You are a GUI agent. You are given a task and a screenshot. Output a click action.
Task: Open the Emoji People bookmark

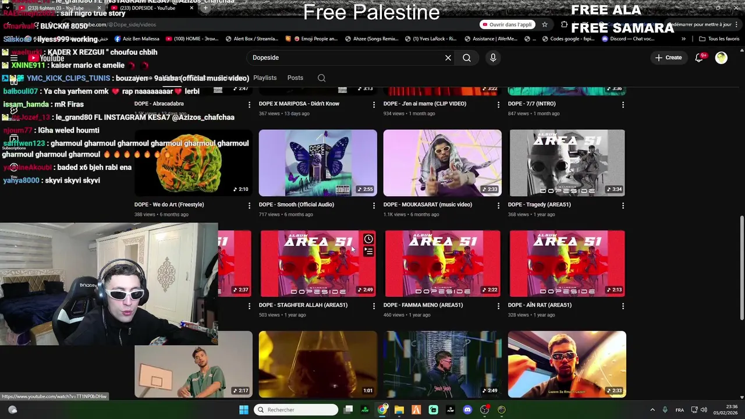pos(311,39)
